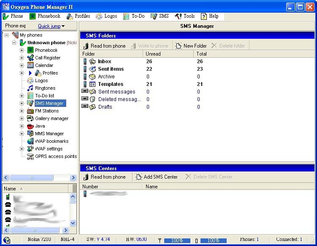This screenshot has width=317, height=246.
Task: Select the SMS Manager tree item
Action: (x=49, y=103)
